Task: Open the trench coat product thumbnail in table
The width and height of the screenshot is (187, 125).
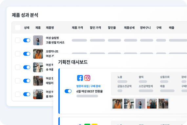Action: (x=38, y=67)
